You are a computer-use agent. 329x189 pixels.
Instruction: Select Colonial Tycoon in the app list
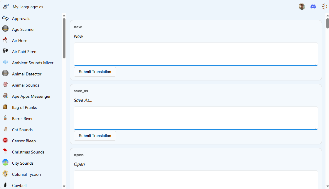[x=26, y=174]
